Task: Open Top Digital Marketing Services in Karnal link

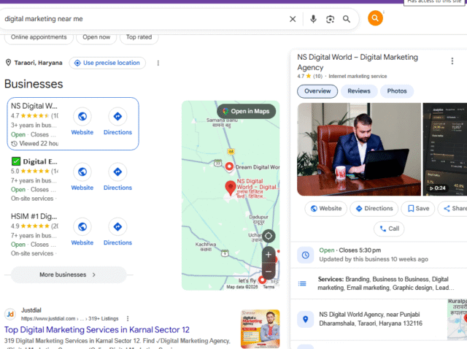Action: (97, 329)
